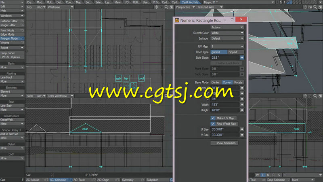Open the Actions dropdown
This screenshot has height=182, width=323.
[x=227, y=27]
